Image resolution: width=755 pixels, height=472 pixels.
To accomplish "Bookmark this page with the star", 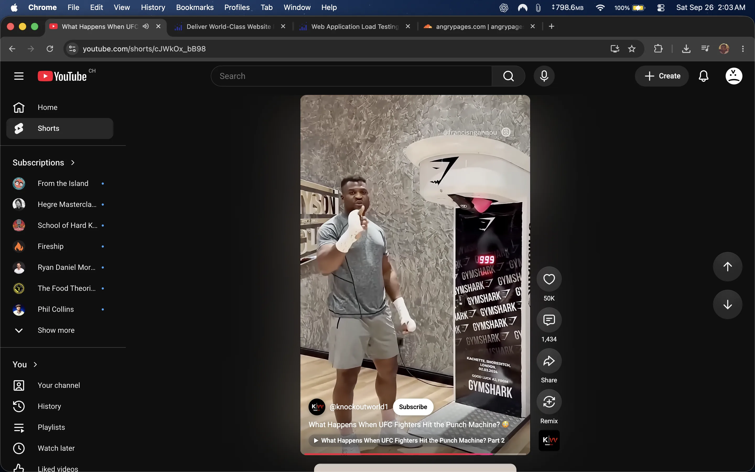I will 632,49.
